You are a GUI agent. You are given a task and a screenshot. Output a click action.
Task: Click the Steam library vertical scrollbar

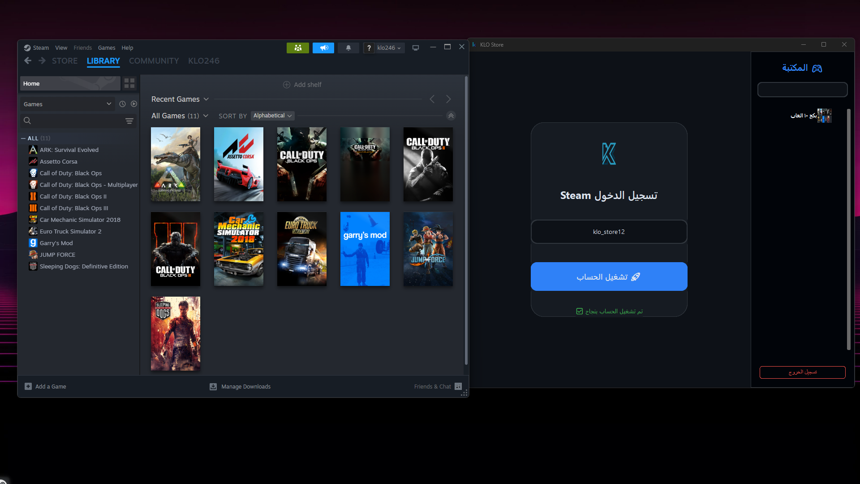click(466, 220)
